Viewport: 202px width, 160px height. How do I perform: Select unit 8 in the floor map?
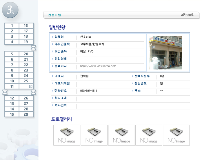tap(12, 70)
